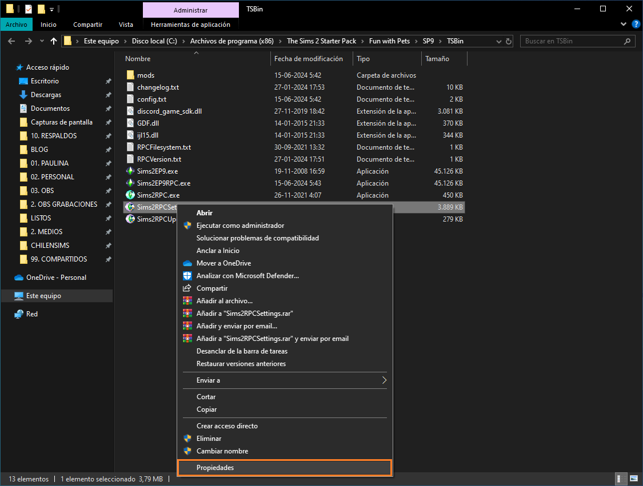The width and height of the screenshot is (643, 486).
Task: Sort files by Fecha de modificación column
Action: pos(309,59)
